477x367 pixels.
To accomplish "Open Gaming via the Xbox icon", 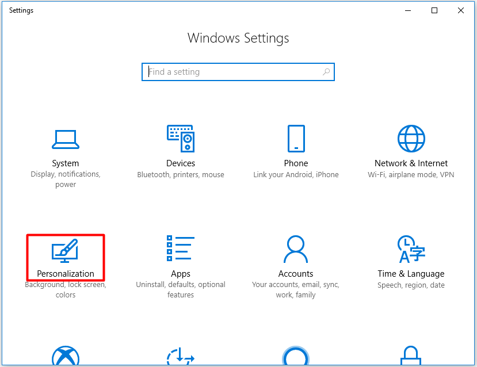I will click(x=66, y=357).
